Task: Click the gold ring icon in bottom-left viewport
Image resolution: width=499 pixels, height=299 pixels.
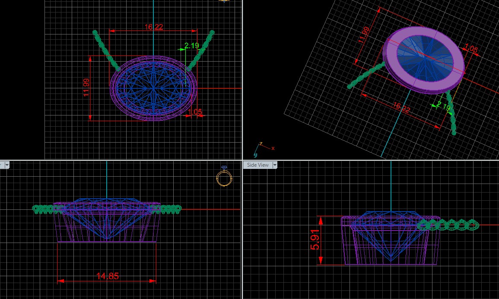Action: click(224, 178)
